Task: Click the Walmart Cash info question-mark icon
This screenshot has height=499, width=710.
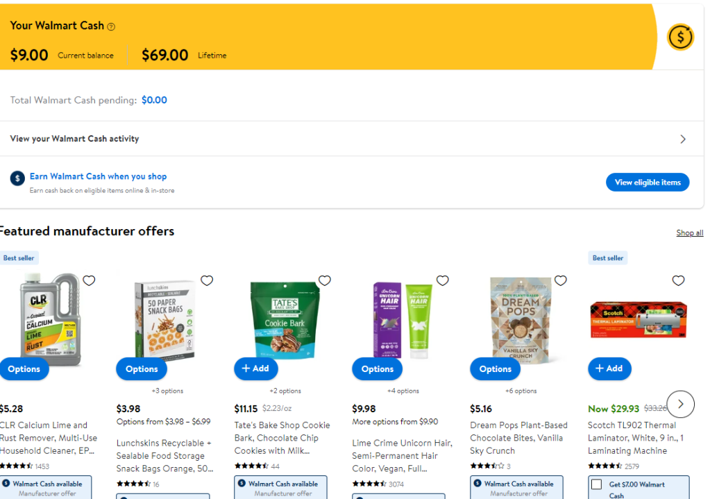Action: point(111,26)
